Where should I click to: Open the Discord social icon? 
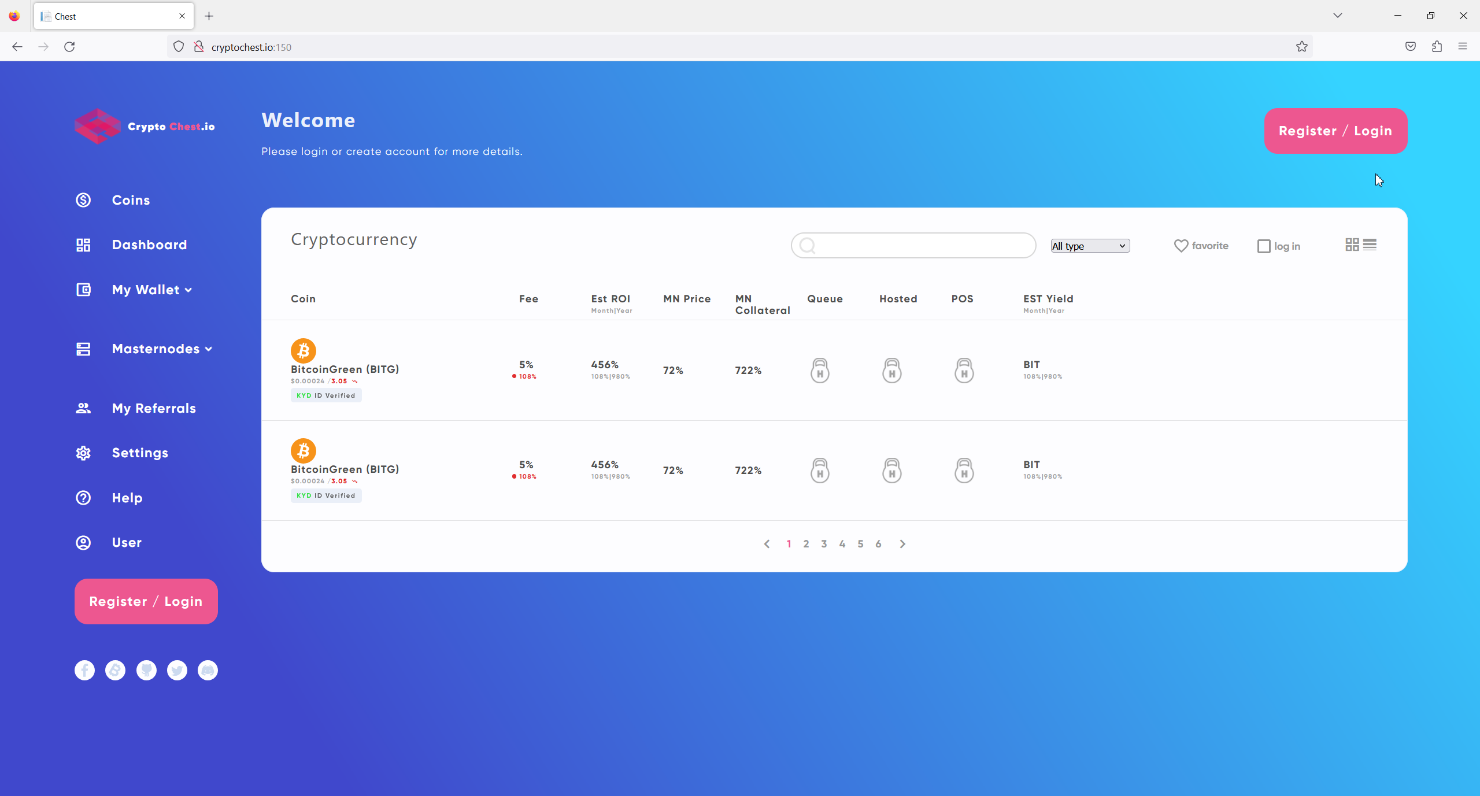point(208,670)
